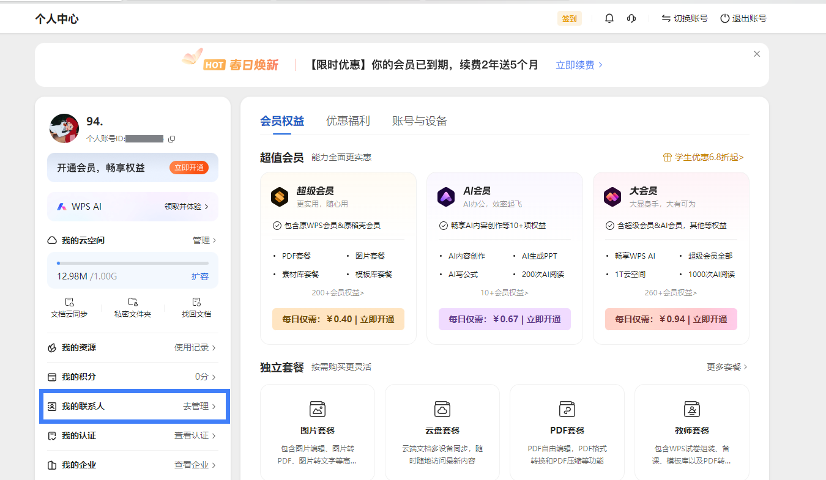Click ¥0.67 立即开通 AI Member button

(505, 319)
